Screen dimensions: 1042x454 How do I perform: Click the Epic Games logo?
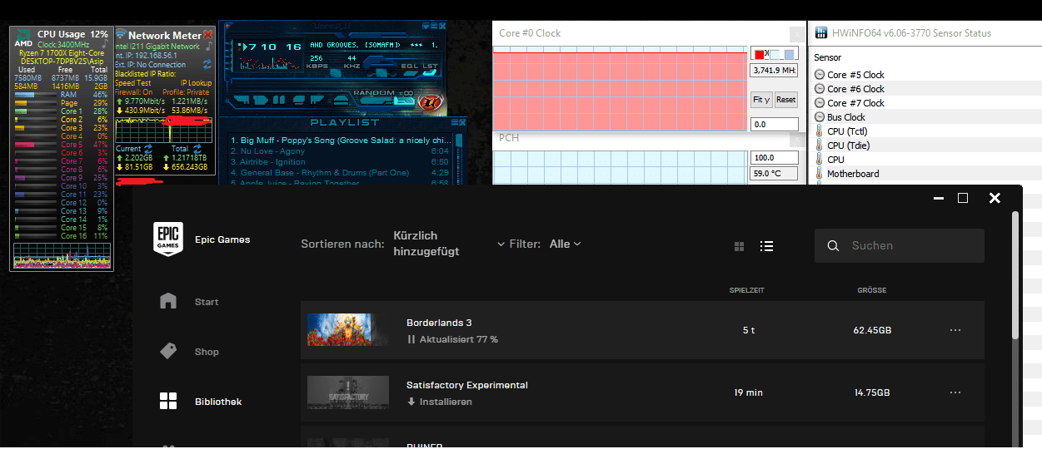click(x=168, y=239)
